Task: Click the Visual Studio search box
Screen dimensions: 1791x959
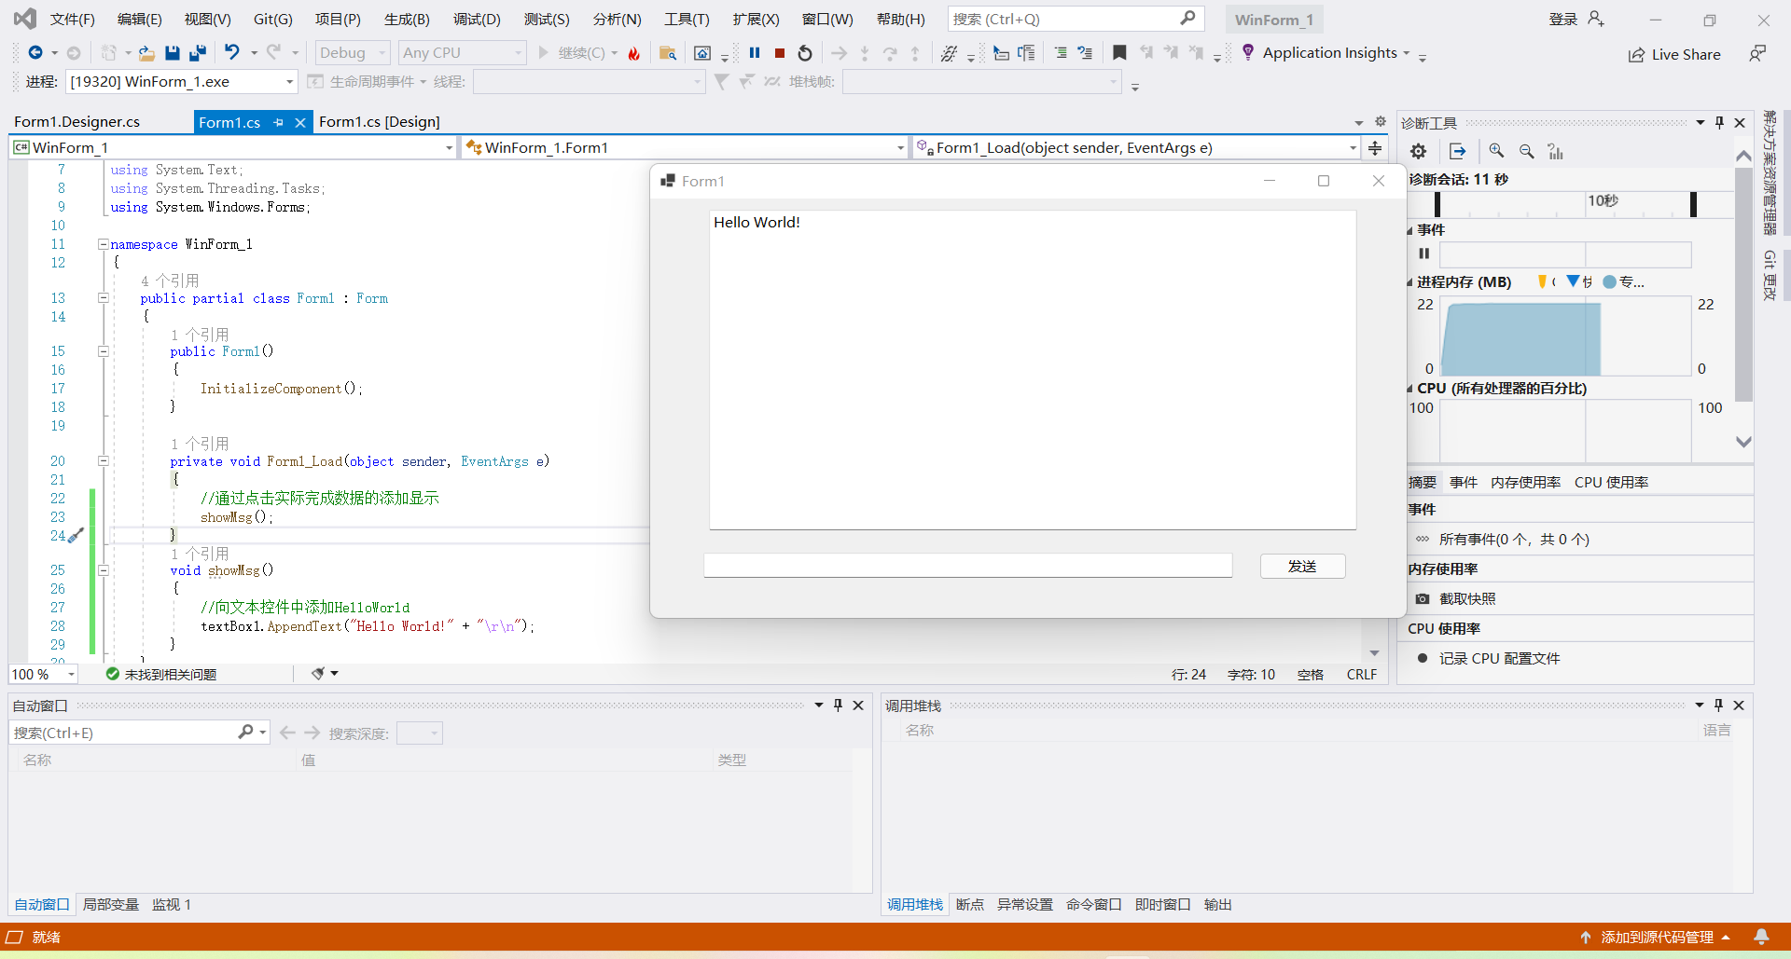Action: (1076, 19)
